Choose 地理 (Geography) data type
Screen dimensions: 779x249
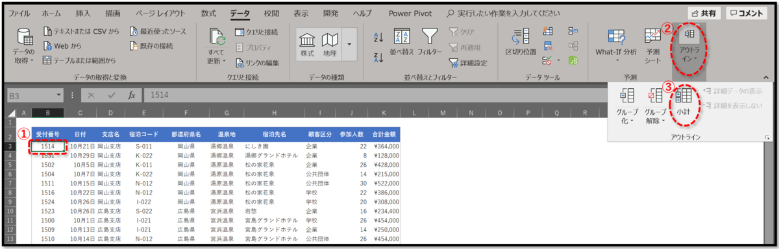(x=330, y=44)
